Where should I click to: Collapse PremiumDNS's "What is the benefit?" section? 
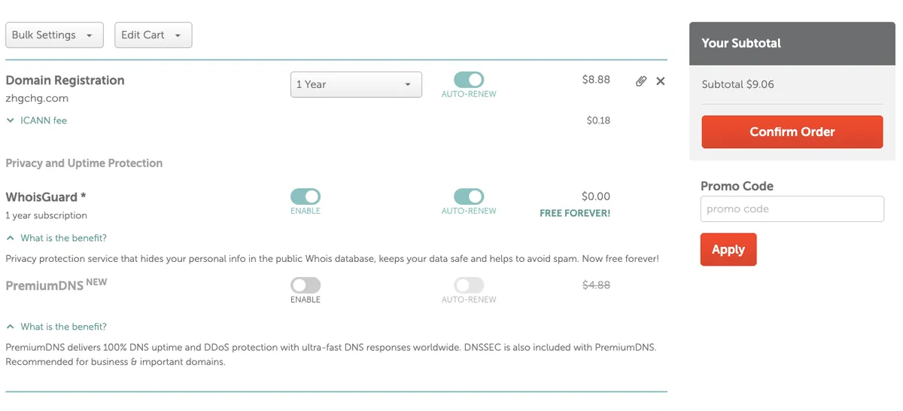pyautogui.click(x=56, y=327)
